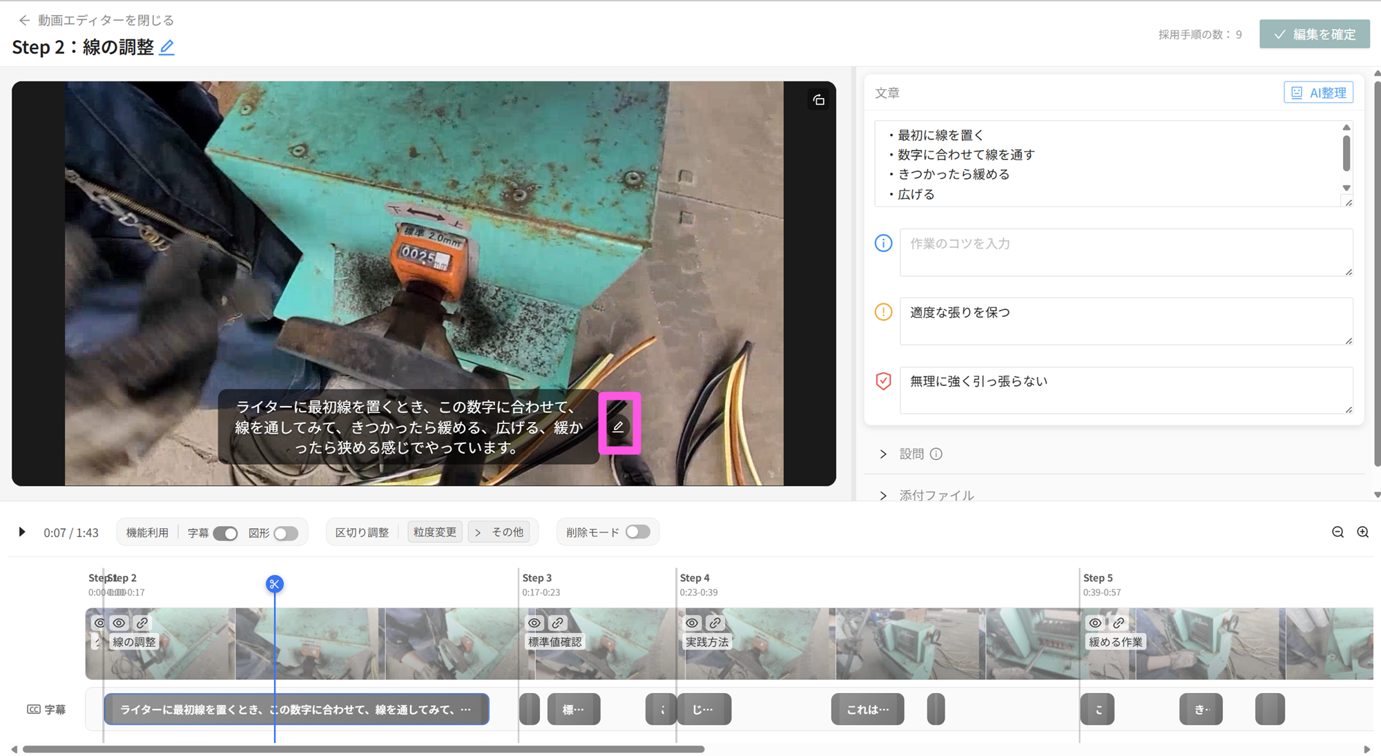The image size is (1381, 756).
Task: Expand the 設問 section
Action: pos(883,454)
